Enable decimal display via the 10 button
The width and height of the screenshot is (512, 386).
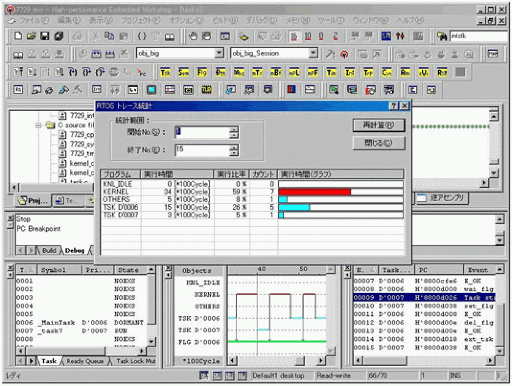point(307,36)
